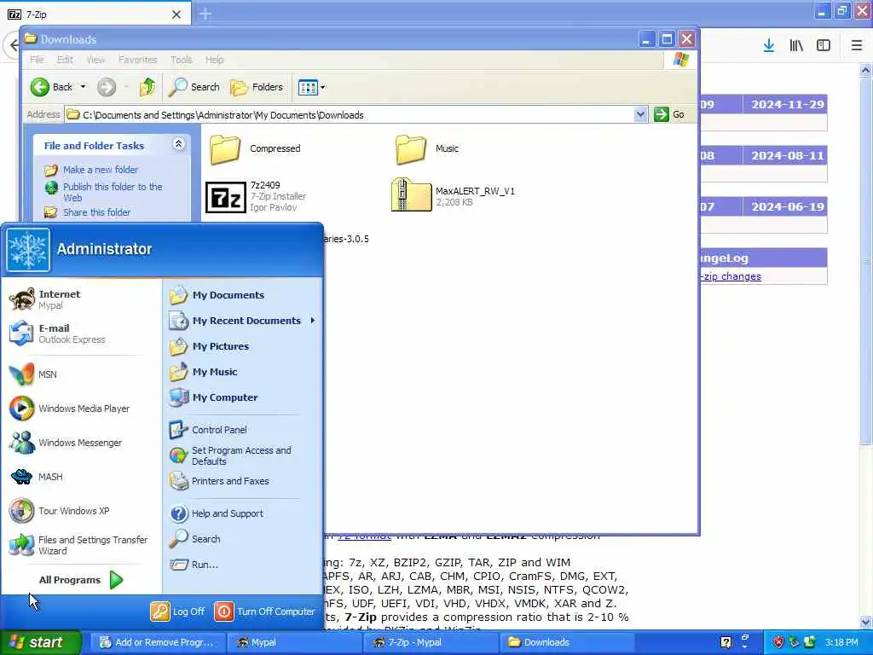This screenshot has width=873, height=655.
Task: Open Favorites menu
Action: click(137, 60)
